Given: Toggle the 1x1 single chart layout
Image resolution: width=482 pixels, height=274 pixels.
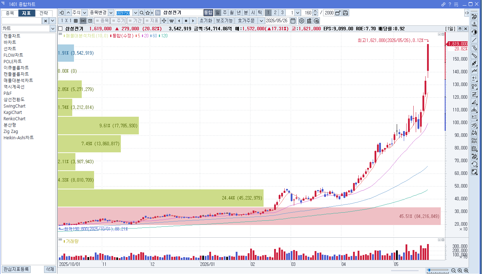Looking at the screenshot, I should 83,21.
